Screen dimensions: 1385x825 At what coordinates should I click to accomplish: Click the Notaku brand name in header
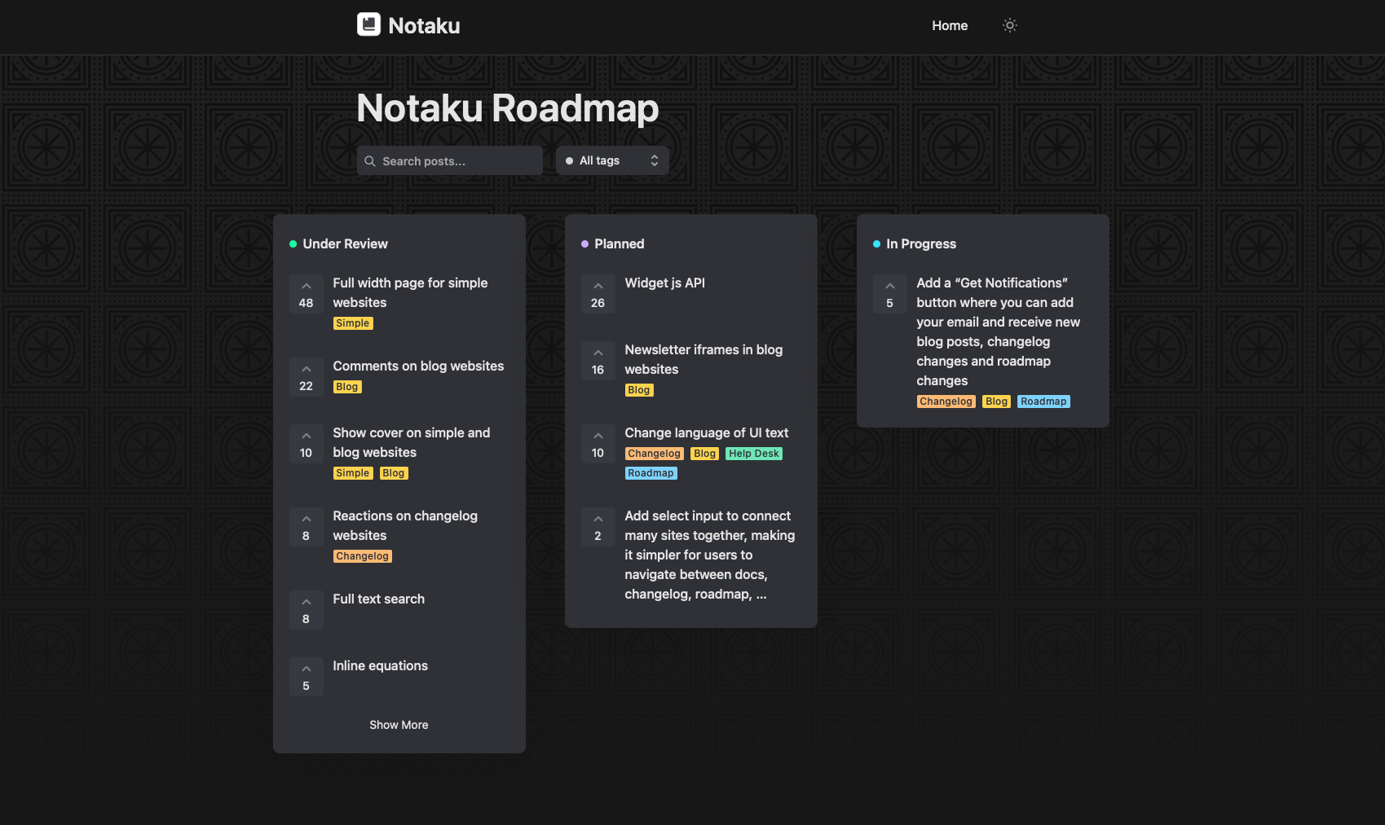coord(425,25)
